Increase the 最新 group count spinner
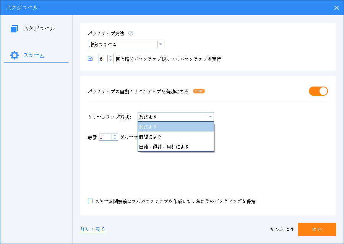 click(115, 135)
